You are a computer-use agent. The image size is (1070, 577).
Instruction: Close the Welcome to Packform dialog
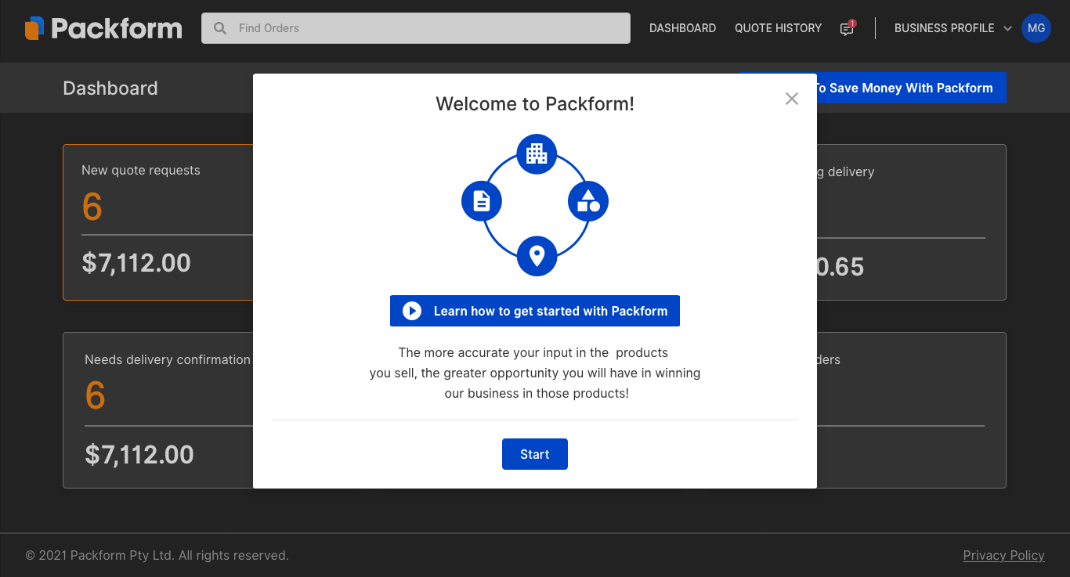(x=792, y=99)
